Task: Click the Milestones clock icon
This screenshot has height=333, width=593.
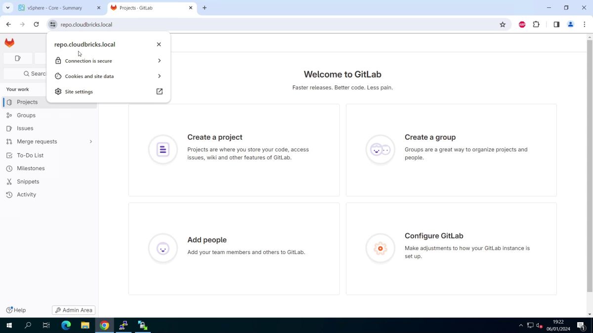Action: coord(9,168)
